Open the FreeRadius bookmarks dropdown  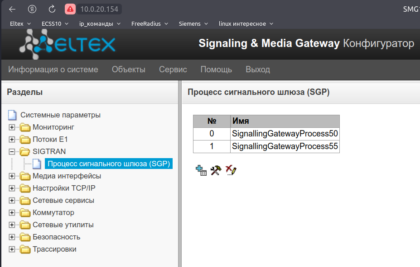tap(150, 23)
